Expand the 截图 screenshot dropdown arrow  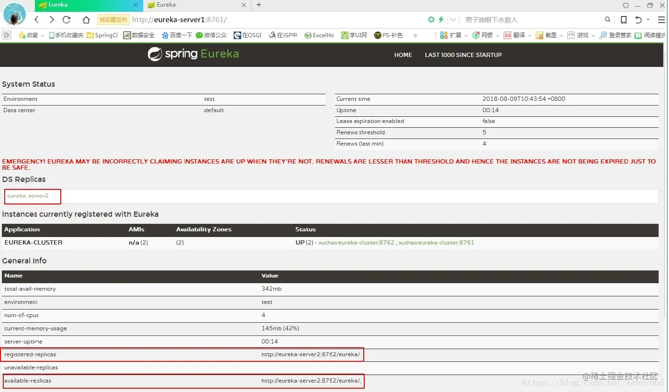click(561, 35)
